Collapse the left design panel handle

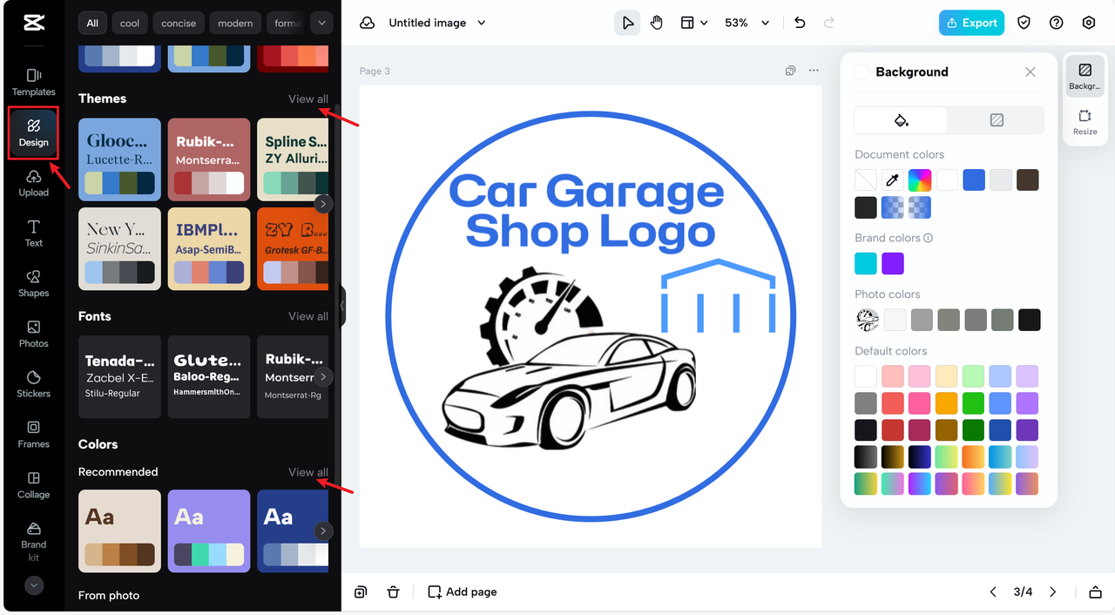tap(342, 306)
